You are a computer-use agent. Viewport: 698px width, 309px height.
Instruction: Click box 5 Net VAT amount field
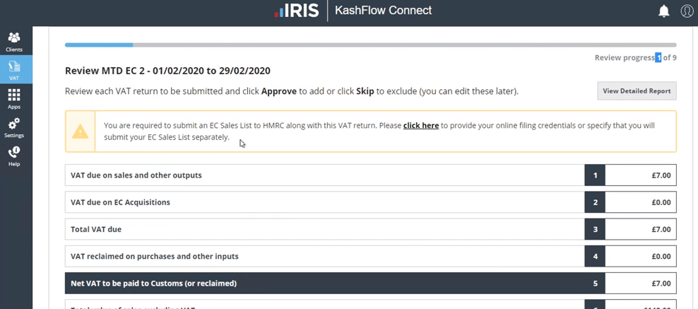(x=641, y=284)
